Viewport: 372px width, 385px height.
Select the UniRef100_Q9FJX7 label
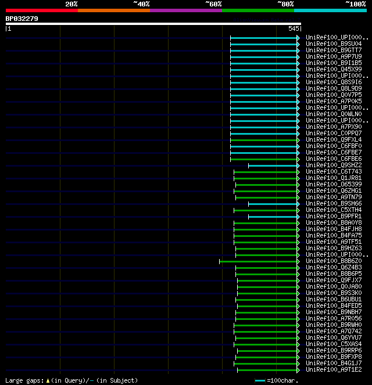334,280
